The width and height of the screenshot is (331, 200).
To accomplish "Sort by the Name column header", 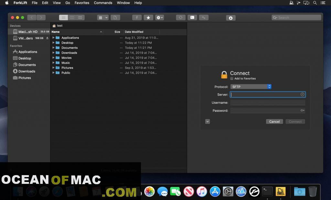I will pos(77,32).
